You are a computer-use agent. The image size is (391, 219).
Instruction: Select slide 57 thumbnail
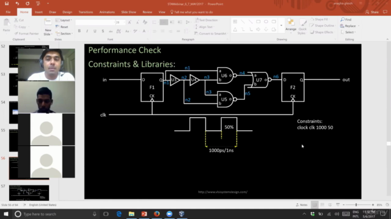[29, 193]
